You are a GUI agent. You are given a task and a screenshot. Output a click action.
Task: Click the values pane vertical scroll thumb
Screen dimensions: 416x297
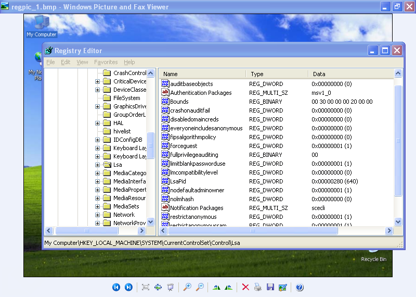coord(398,140)
